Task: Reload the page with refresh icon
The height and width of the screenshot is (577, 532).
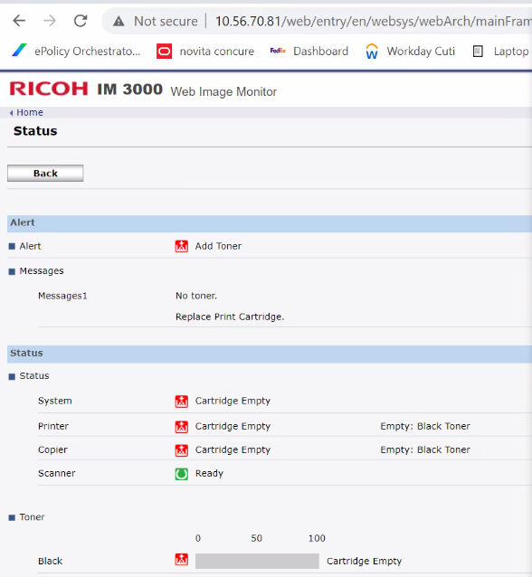Action: pos(81,21)
